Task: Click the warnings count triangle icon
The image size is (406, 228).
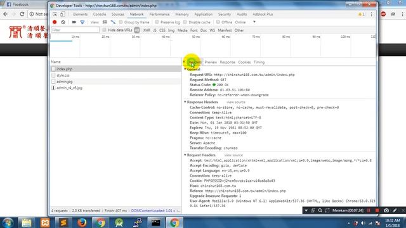Action: coord(362,14)
